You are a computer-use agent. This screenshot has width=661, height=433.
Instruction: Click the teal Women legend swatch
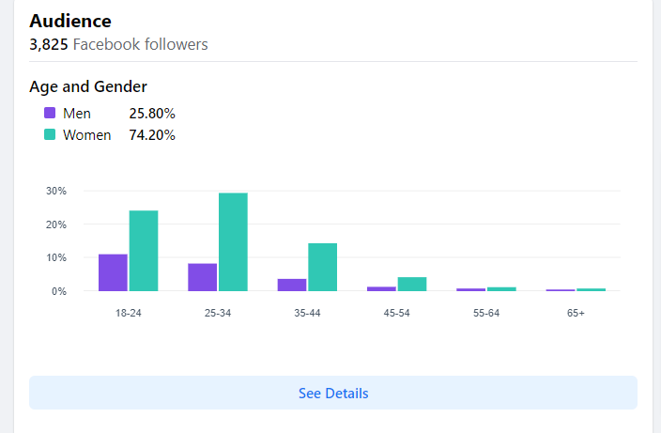pos(50,135)
